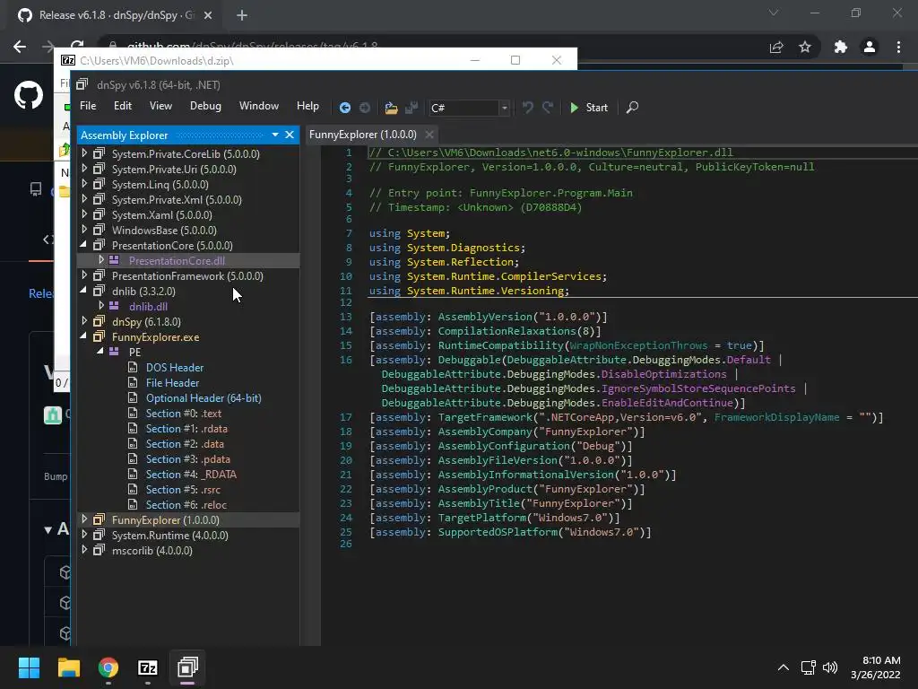The height and width of the screenshot is (689, 918).
Task: Click the System.Runtime (4.0.0.0) assembly icon
Action: pos(100,535)
